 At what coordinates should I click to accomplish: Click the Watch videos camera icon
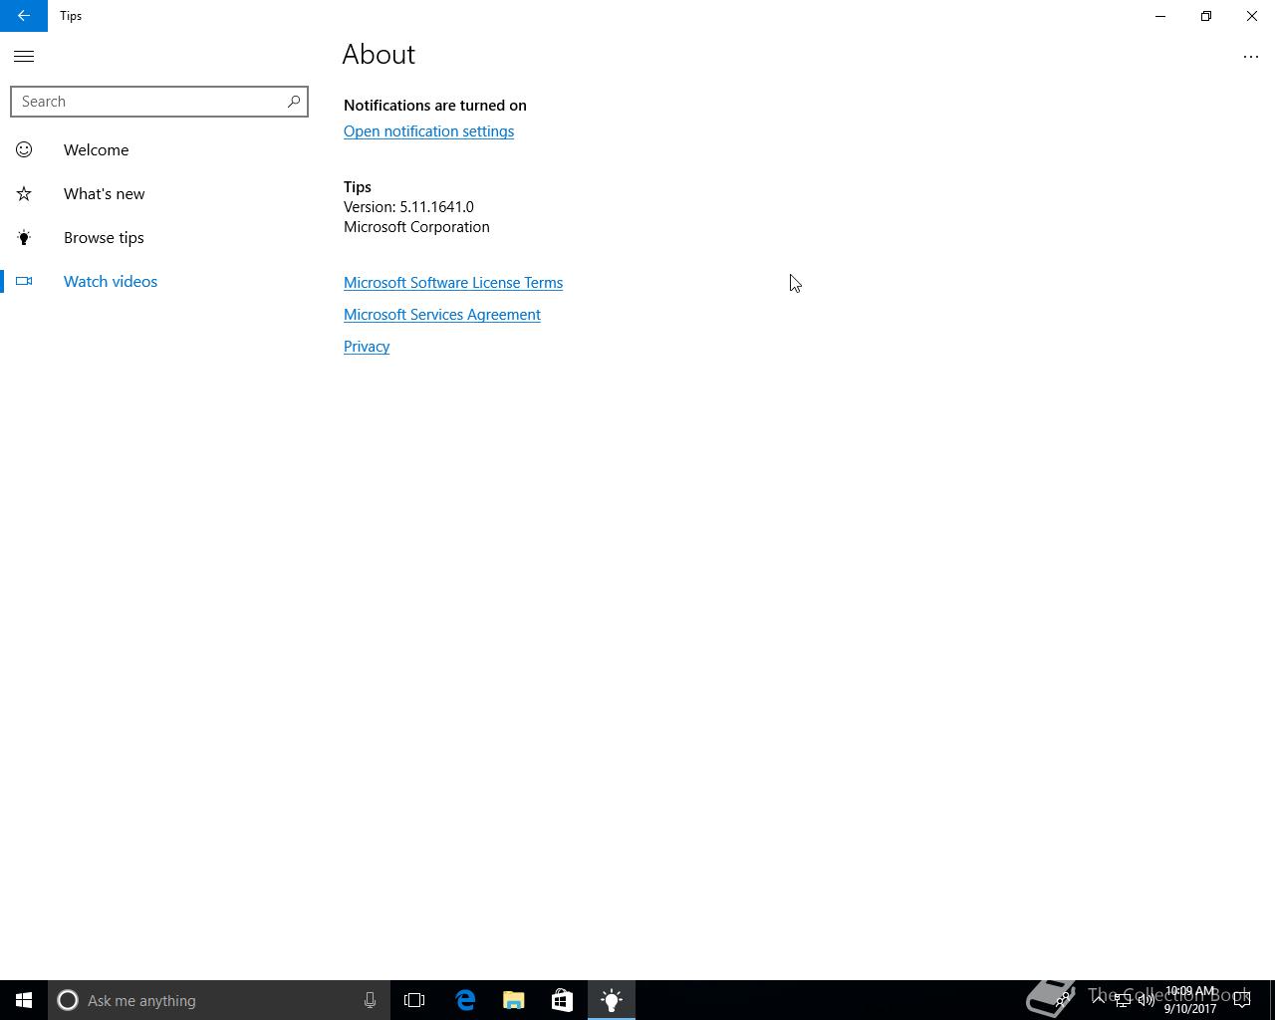click(x=24, y=281)
